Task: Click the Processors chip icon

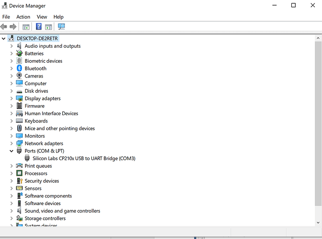Action: pyautogui.click(x=20, y=174)
